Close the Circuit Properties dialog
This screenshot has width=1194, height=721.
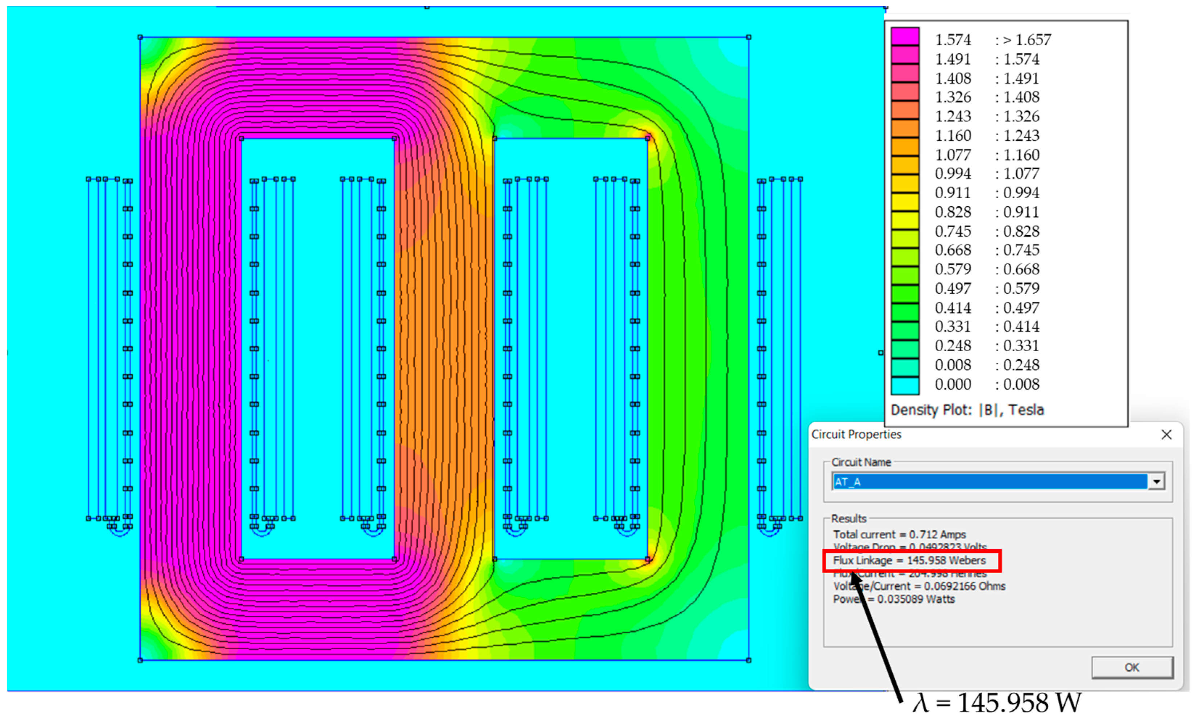[x=1166, y=435]
